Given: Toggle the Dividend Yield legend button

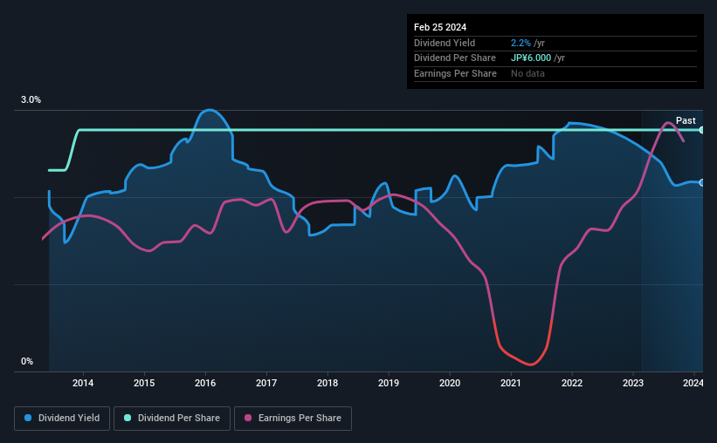Looking at the screenshot, I should pyautogui.click(x=62, y=418).
